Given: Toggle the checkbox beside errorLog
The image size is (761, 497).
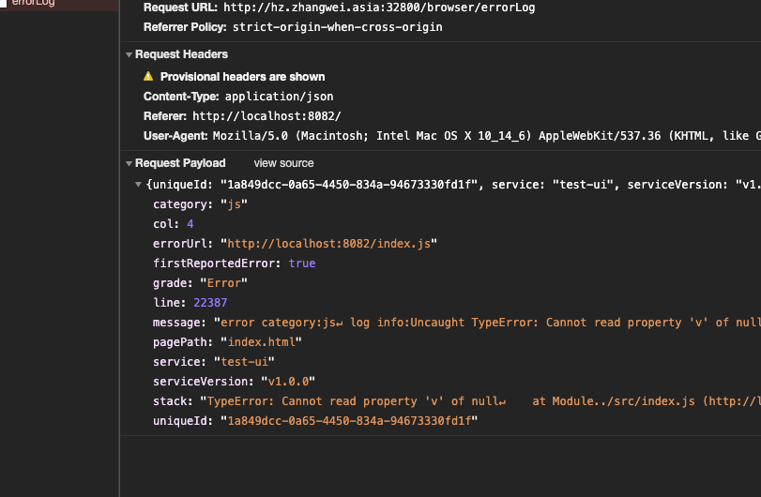Looking at the screenshot, I should (3, 4).
